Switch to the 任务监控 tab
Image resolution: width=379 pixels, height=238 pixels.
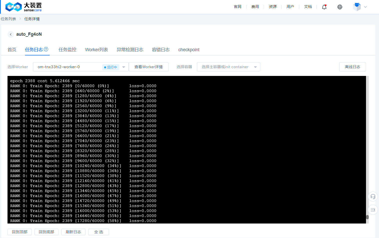[67, 50]
